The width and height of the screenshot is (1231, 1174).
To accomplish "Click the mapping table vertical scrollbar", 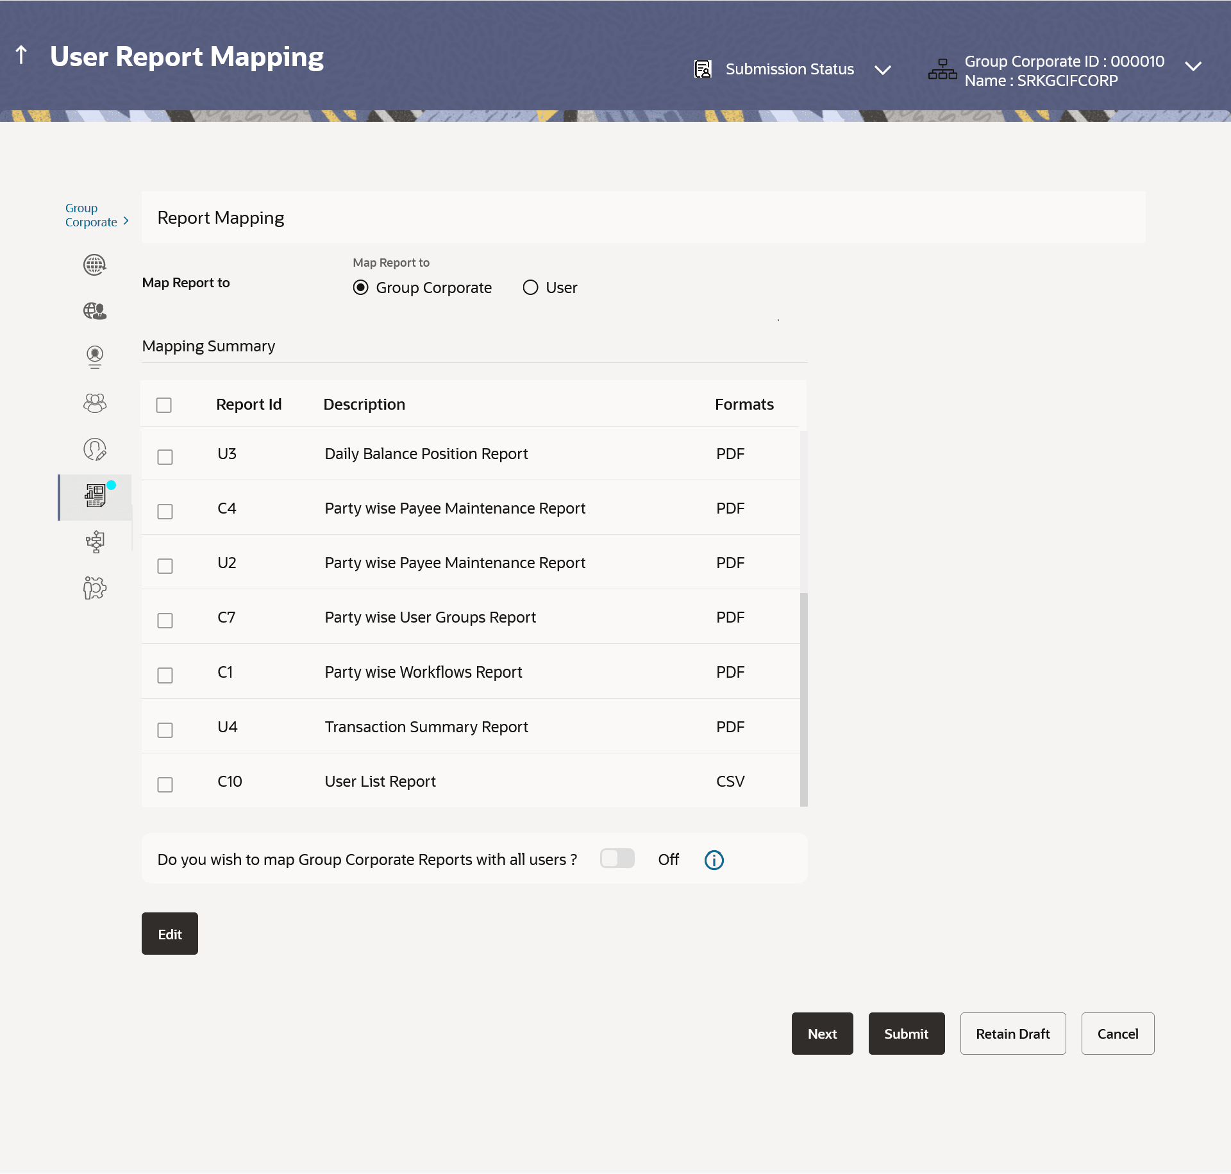I will (804, 699).
